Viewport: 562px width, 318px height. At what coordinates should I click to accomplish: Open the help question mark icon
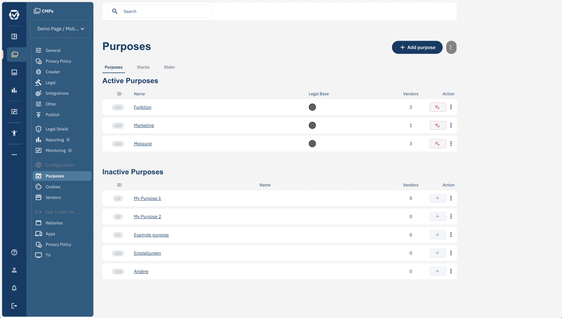14,252
